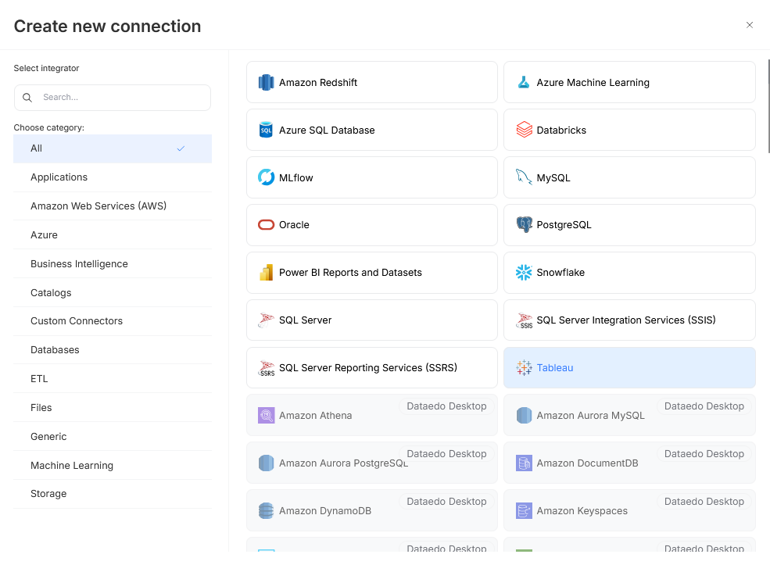Click the Azure SQL Database icon
Screen dimensions: 770x565
[x=266, y=131]
